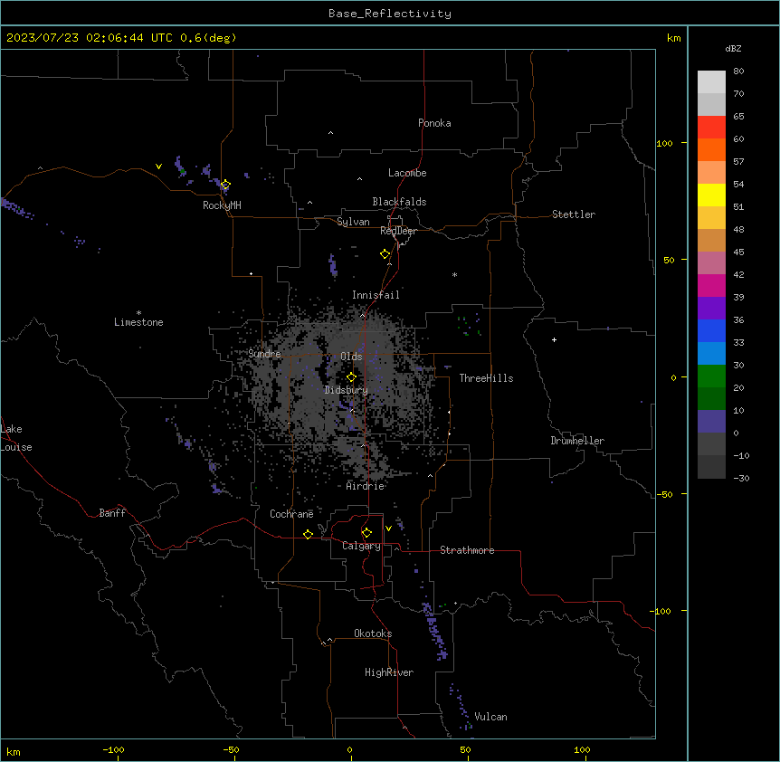The width and height of the screenshot is (780, 762).
Task: Click the asterisk marker east of Innisfail
Action: tap(454, 274)
